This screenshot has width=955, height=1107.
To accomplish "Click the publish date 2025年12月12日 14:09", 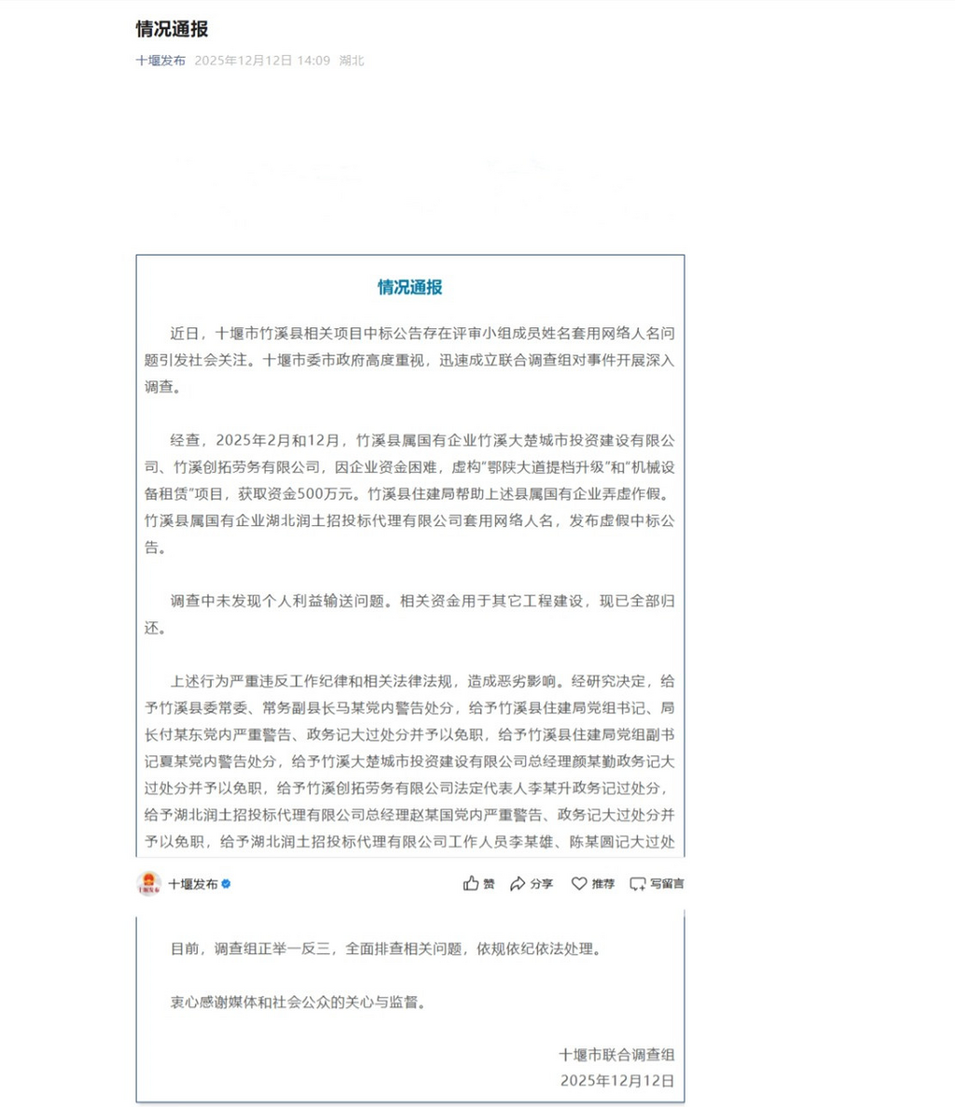I will [x=262, y=61].
